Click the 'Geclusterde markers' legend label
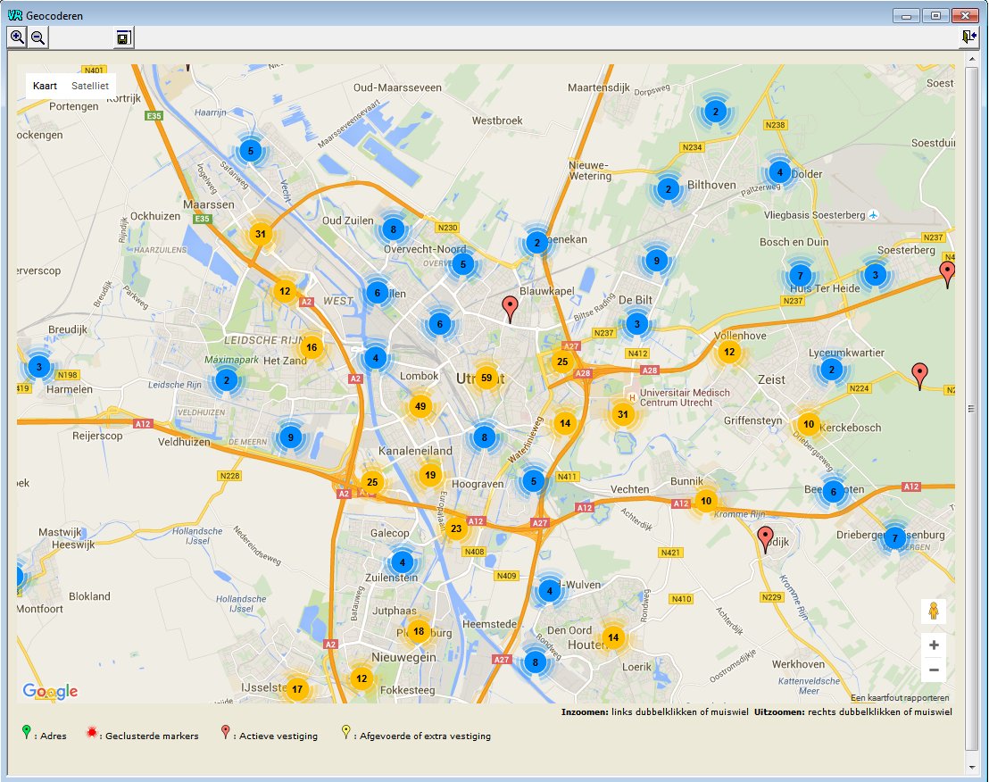 pos(152,736)
